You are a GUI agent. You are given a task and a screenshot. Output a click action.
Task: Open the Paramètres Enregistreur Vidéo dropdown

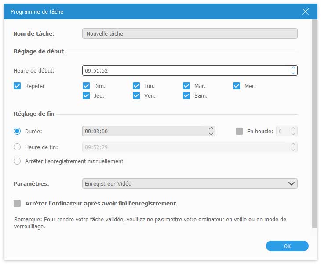pos(190,183)
